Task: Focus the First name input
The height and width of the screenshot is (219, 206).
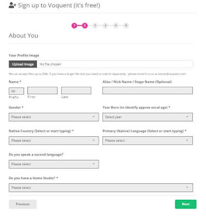Action: coord(42,90)
